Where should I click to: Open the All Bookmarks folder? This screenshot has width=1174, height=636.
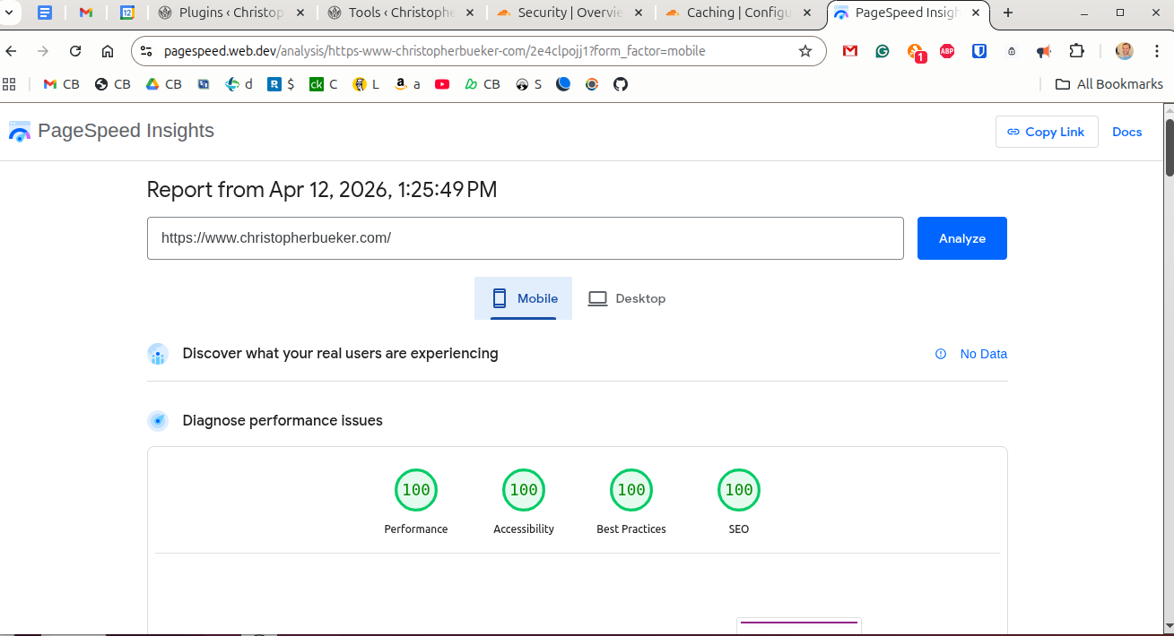pos(1109,84)
